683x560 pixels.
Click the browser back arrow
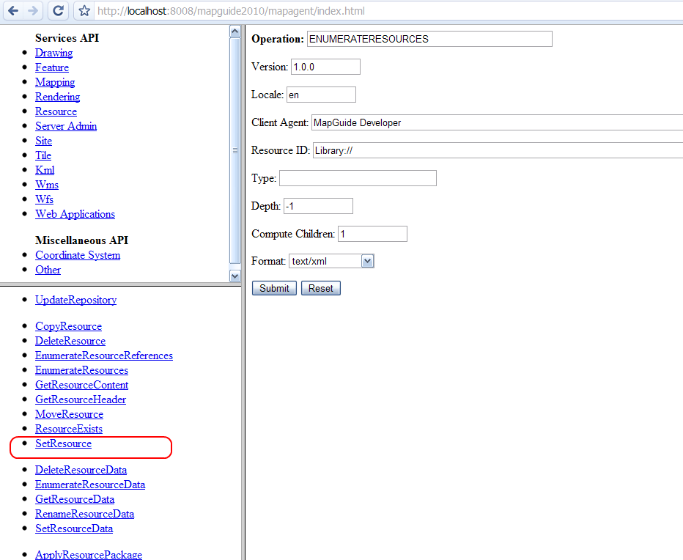(x=13, y=11)
